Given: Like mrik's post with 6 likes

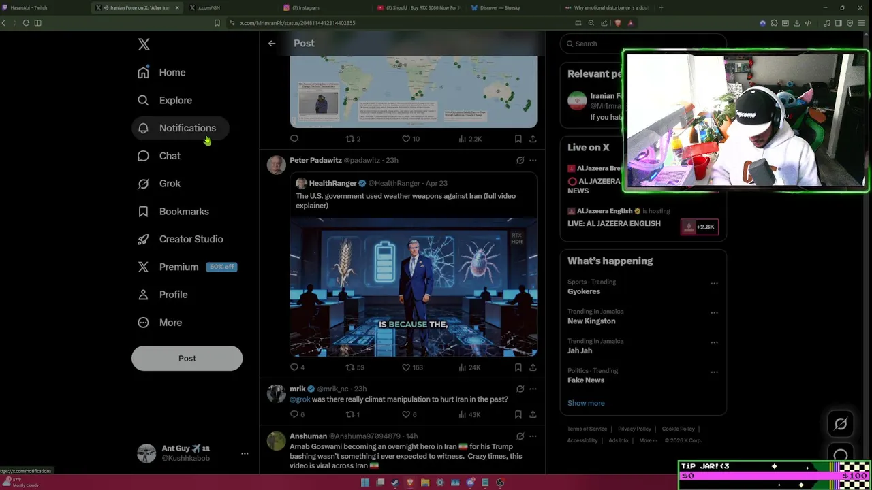Looking at the screenshot, I should coord(409,414).
